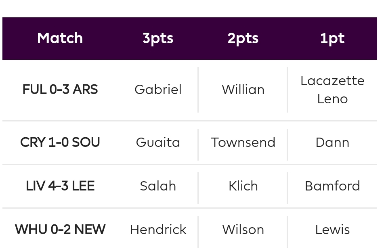Click the 2pts column header
The height and width of the screenshot is (251, 384).
coord(243,38)
